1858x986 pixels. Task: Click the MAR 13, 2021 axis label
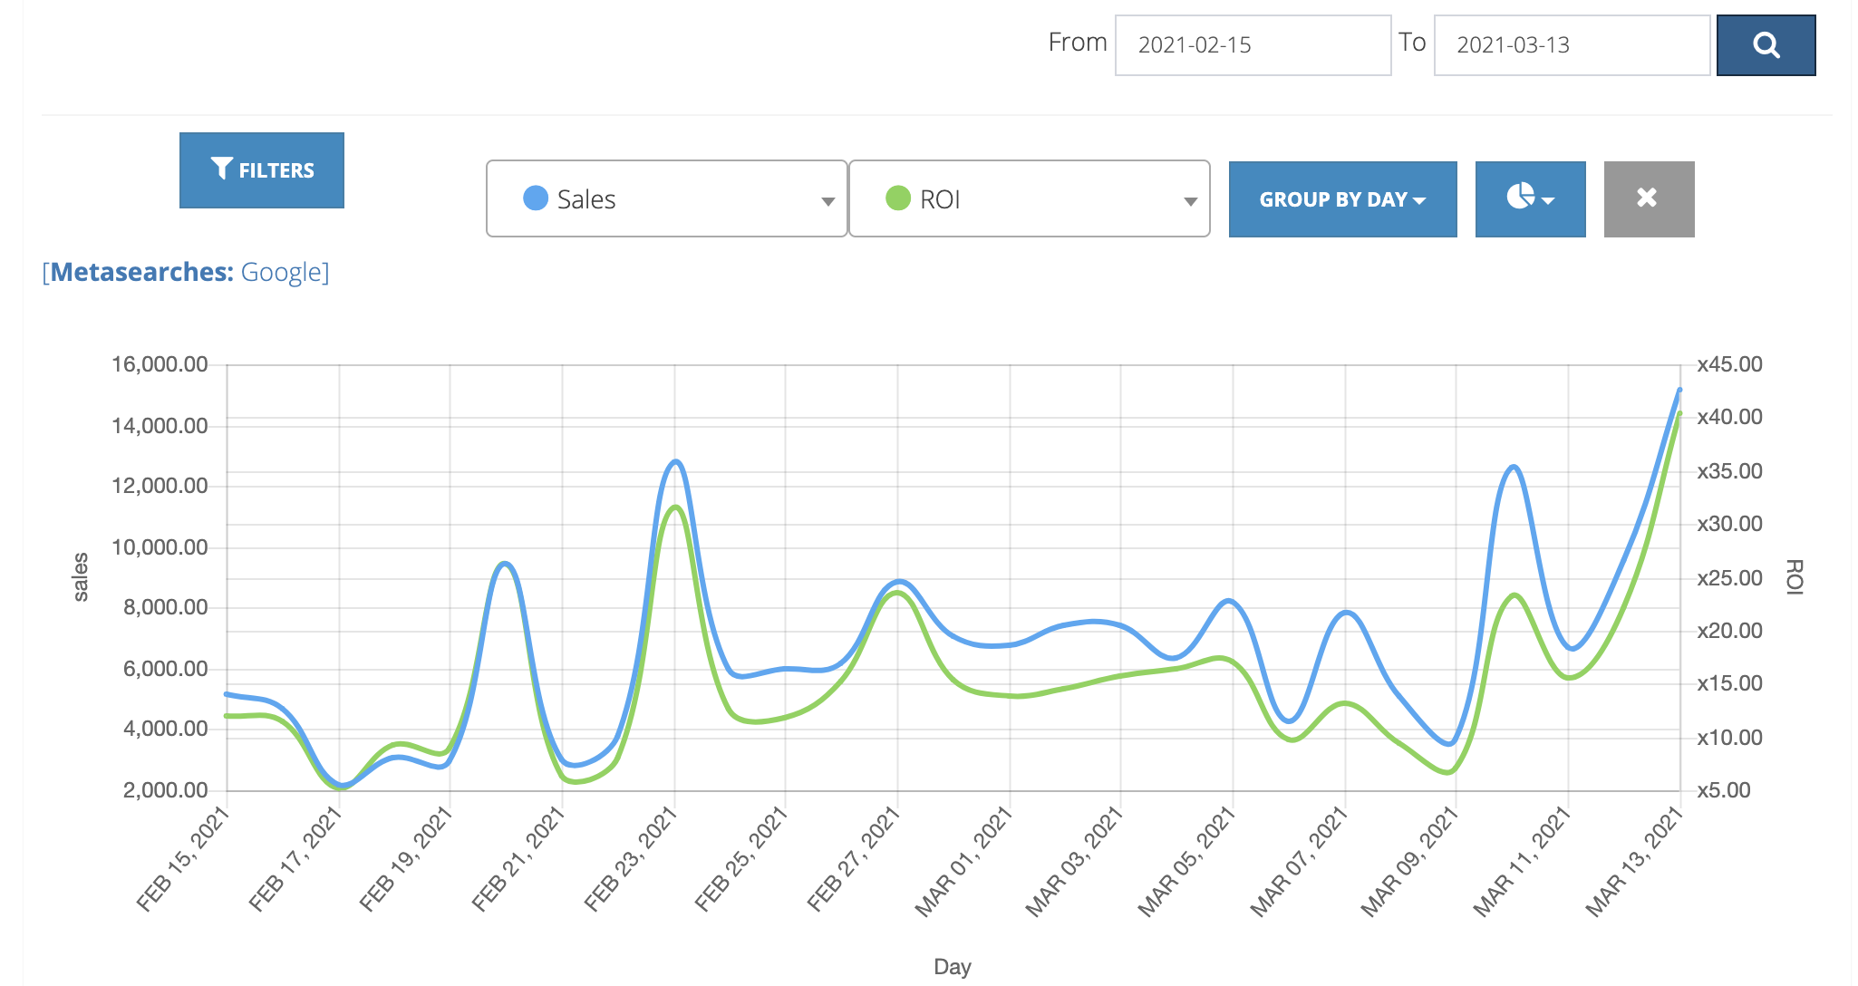1633,861
